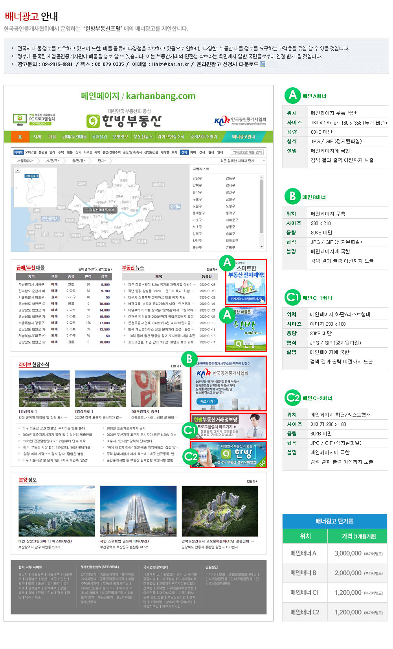Click the green 한방부동산 logo

[124, 120]
